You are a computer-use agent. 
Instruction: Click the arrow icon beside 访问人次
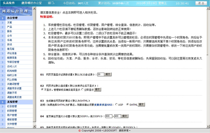3,66
